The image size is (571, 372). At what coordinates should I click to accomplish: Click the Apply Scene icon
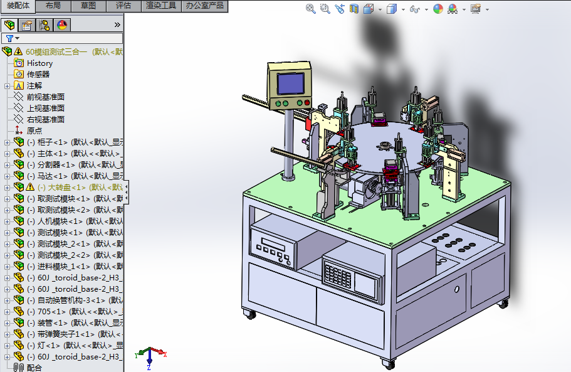click(x=452, y=9)
